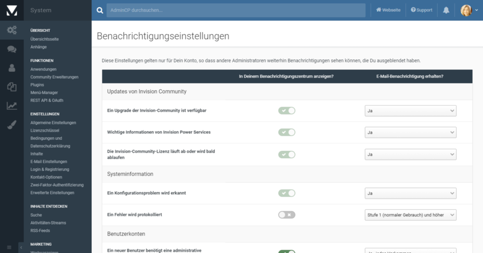Screen dimensions: 483x253
Task: Open the System gears icon in sidebar
Action: 12,30
